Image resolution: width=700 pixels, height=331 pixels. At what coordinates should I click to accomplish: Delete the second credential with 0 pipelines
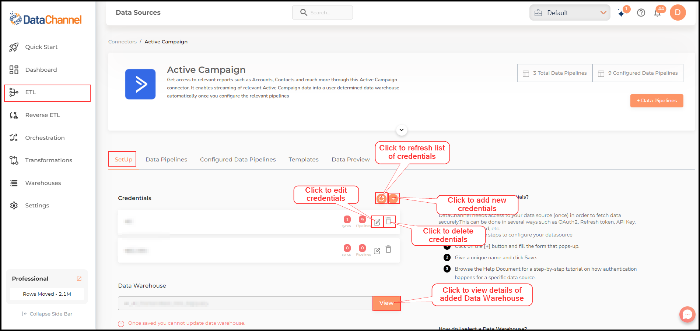pyautogui.click(x=388, y=249)
